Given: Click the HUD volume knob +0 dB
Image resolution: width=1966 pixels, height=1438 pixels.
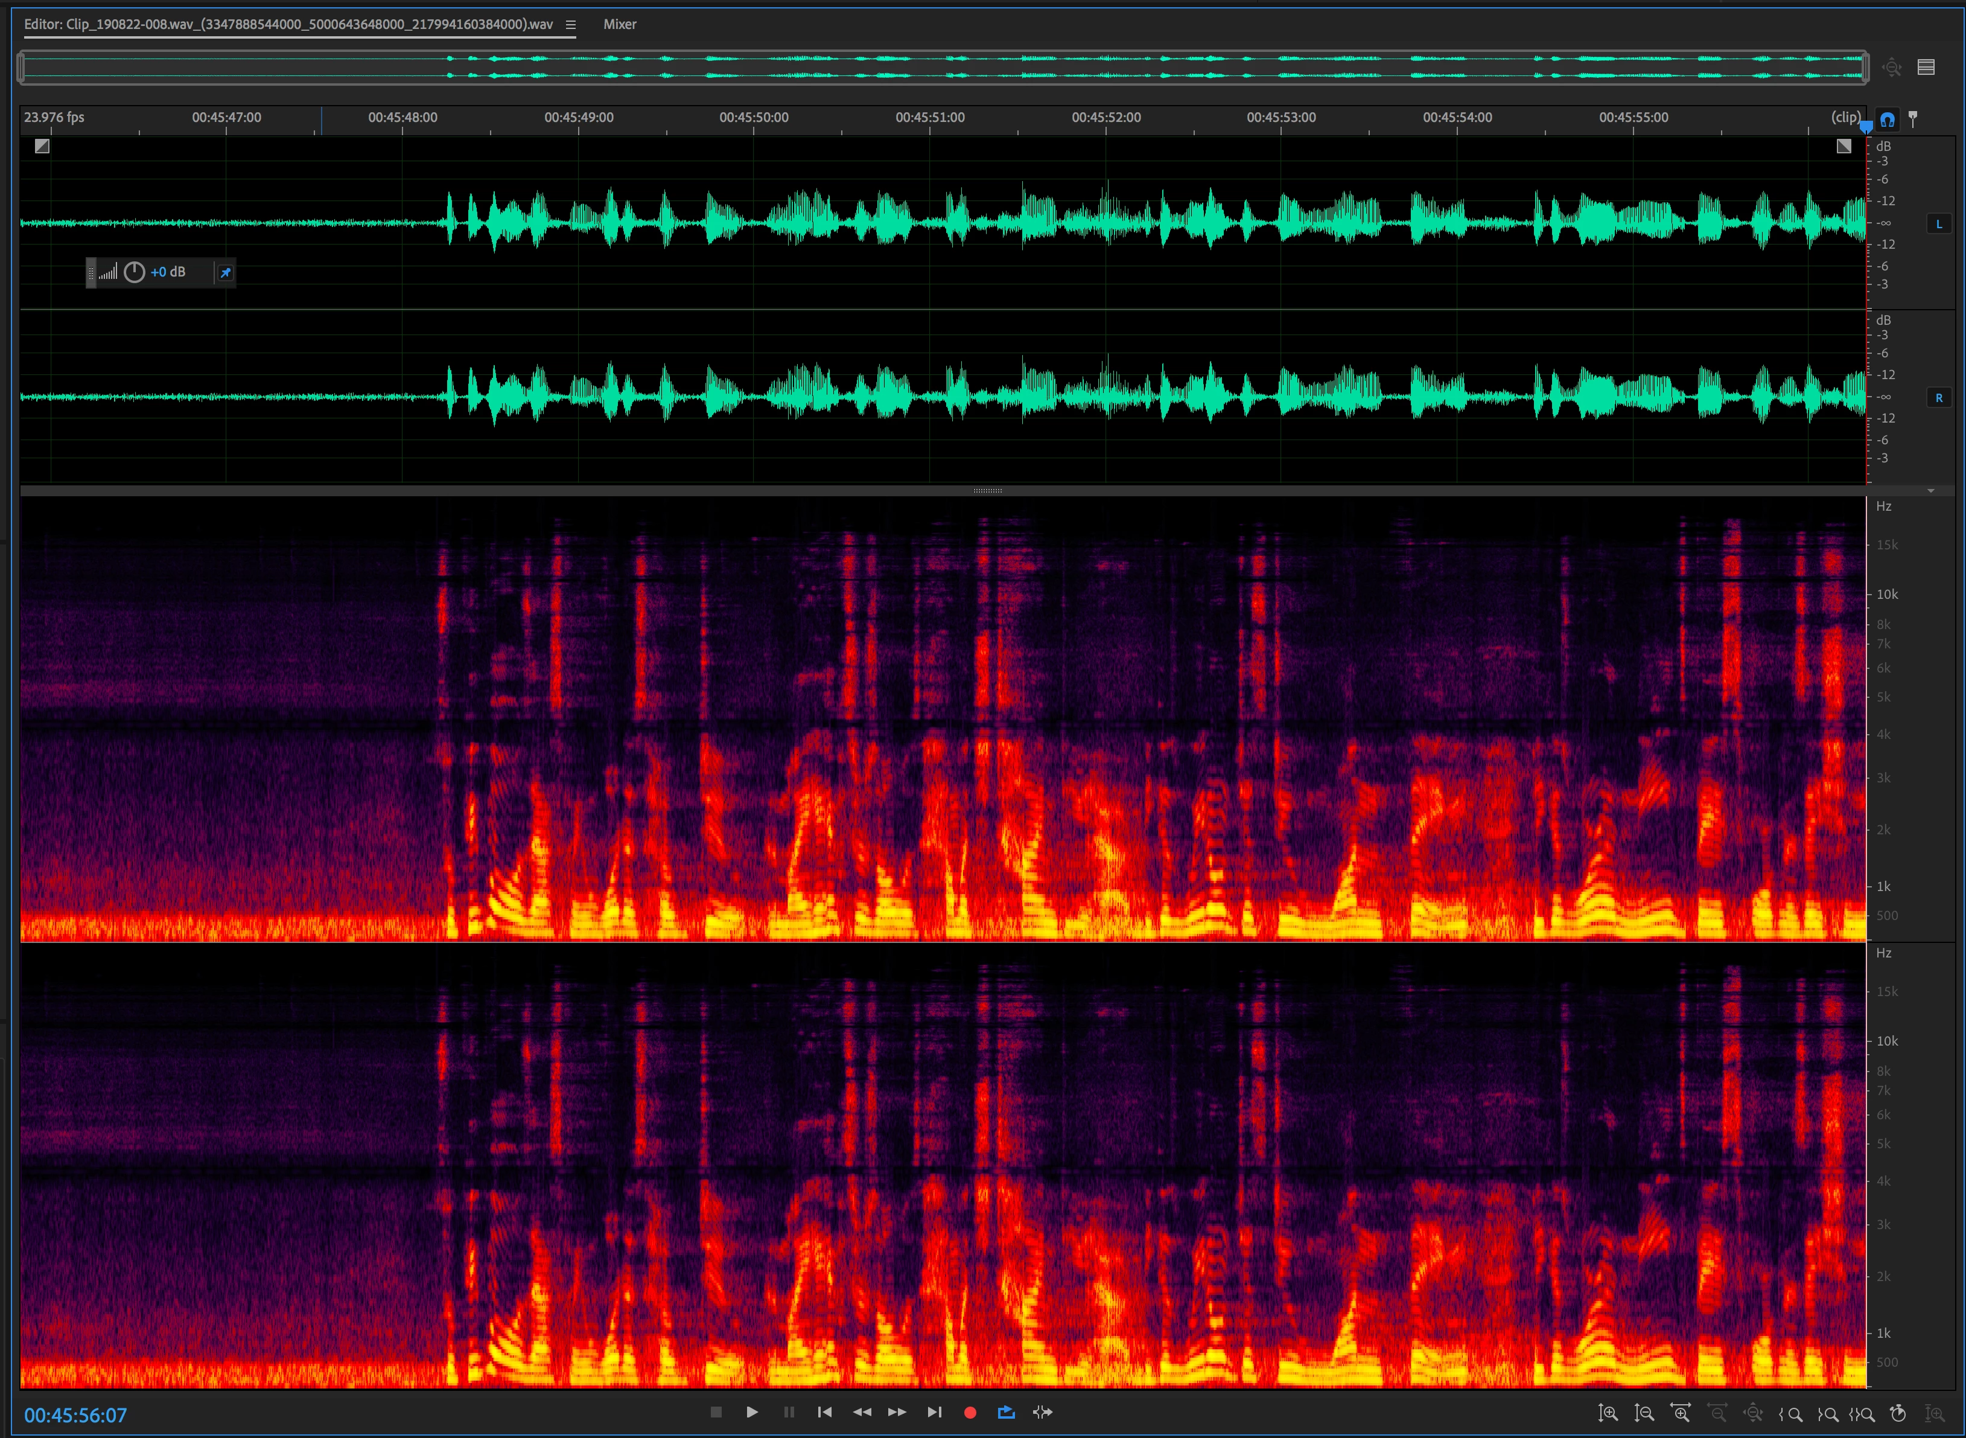Looking at the screenshot, I should coord(134,272).
